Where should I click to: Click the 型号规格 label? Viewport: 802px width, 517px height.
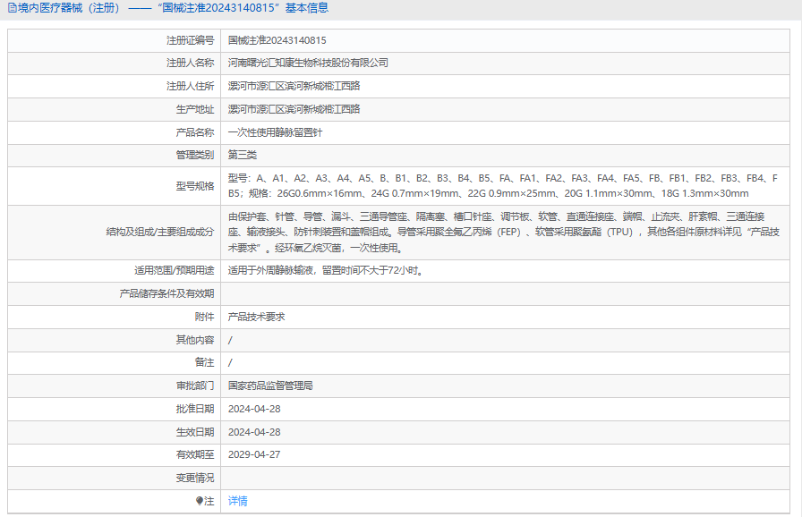click(195, 186)
